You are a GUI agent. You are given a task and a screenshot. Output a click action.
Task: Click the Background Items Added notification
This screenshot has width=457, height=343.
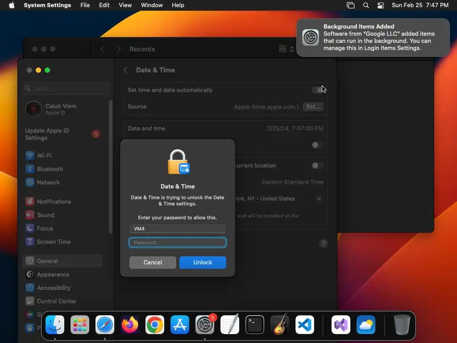373,38
